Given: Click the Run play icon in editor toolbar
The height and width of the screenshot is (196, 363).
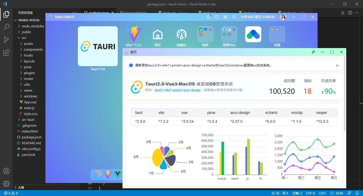Looking at the screenshot, I should coord(343,13).
